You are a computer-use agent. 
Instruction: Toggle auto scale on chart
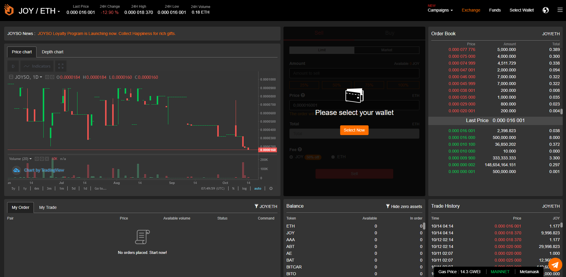point(258,188)
